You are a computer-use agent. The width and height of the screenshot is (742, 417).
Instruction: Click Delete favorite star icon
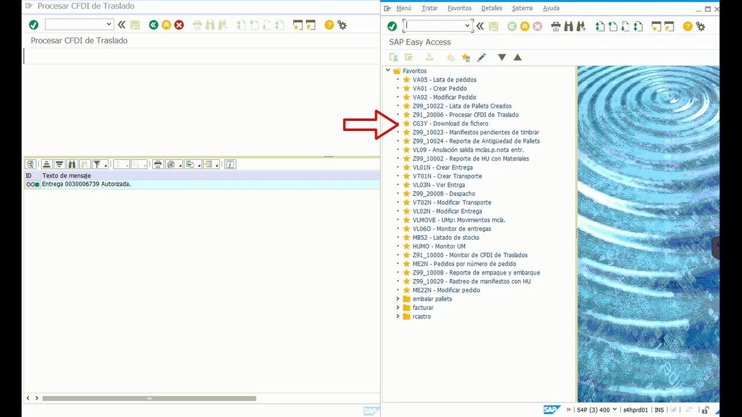pyautogui.click(x=465, y=57)
